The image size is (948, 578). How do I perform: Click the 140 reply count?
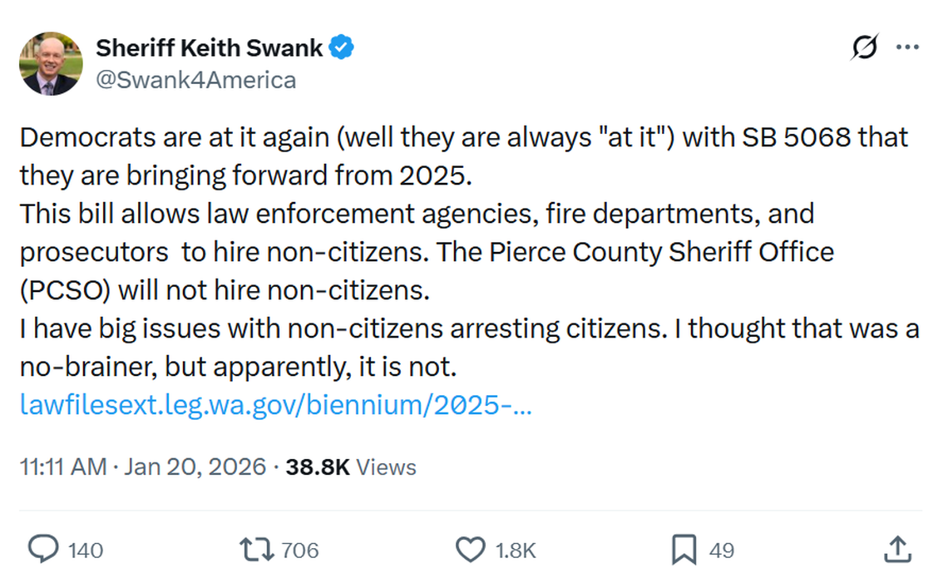pyautogui.click(x=86, y=549)
